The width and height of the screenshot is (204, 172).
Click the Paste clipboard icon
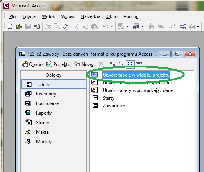point(95,26)
